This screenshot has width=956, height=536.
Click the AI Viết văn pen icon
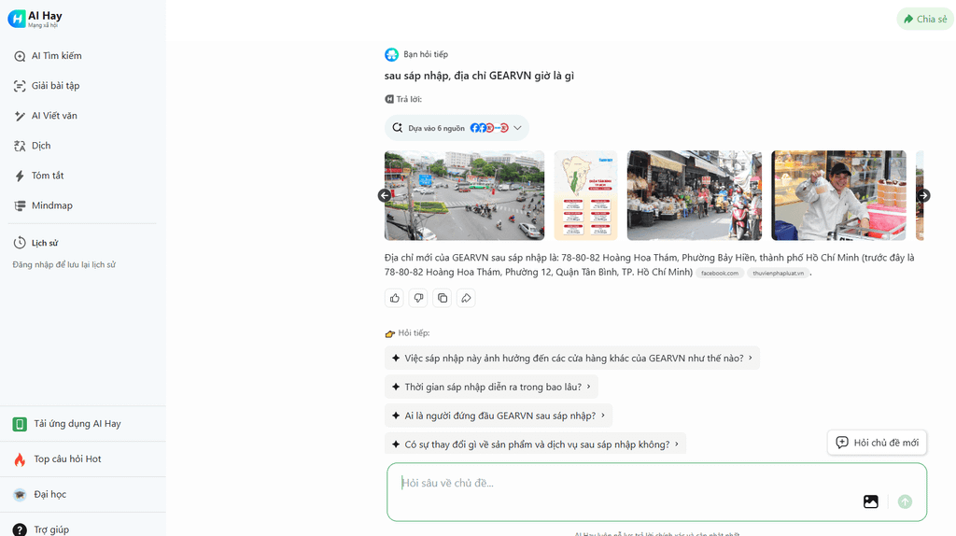pos(20,116)
